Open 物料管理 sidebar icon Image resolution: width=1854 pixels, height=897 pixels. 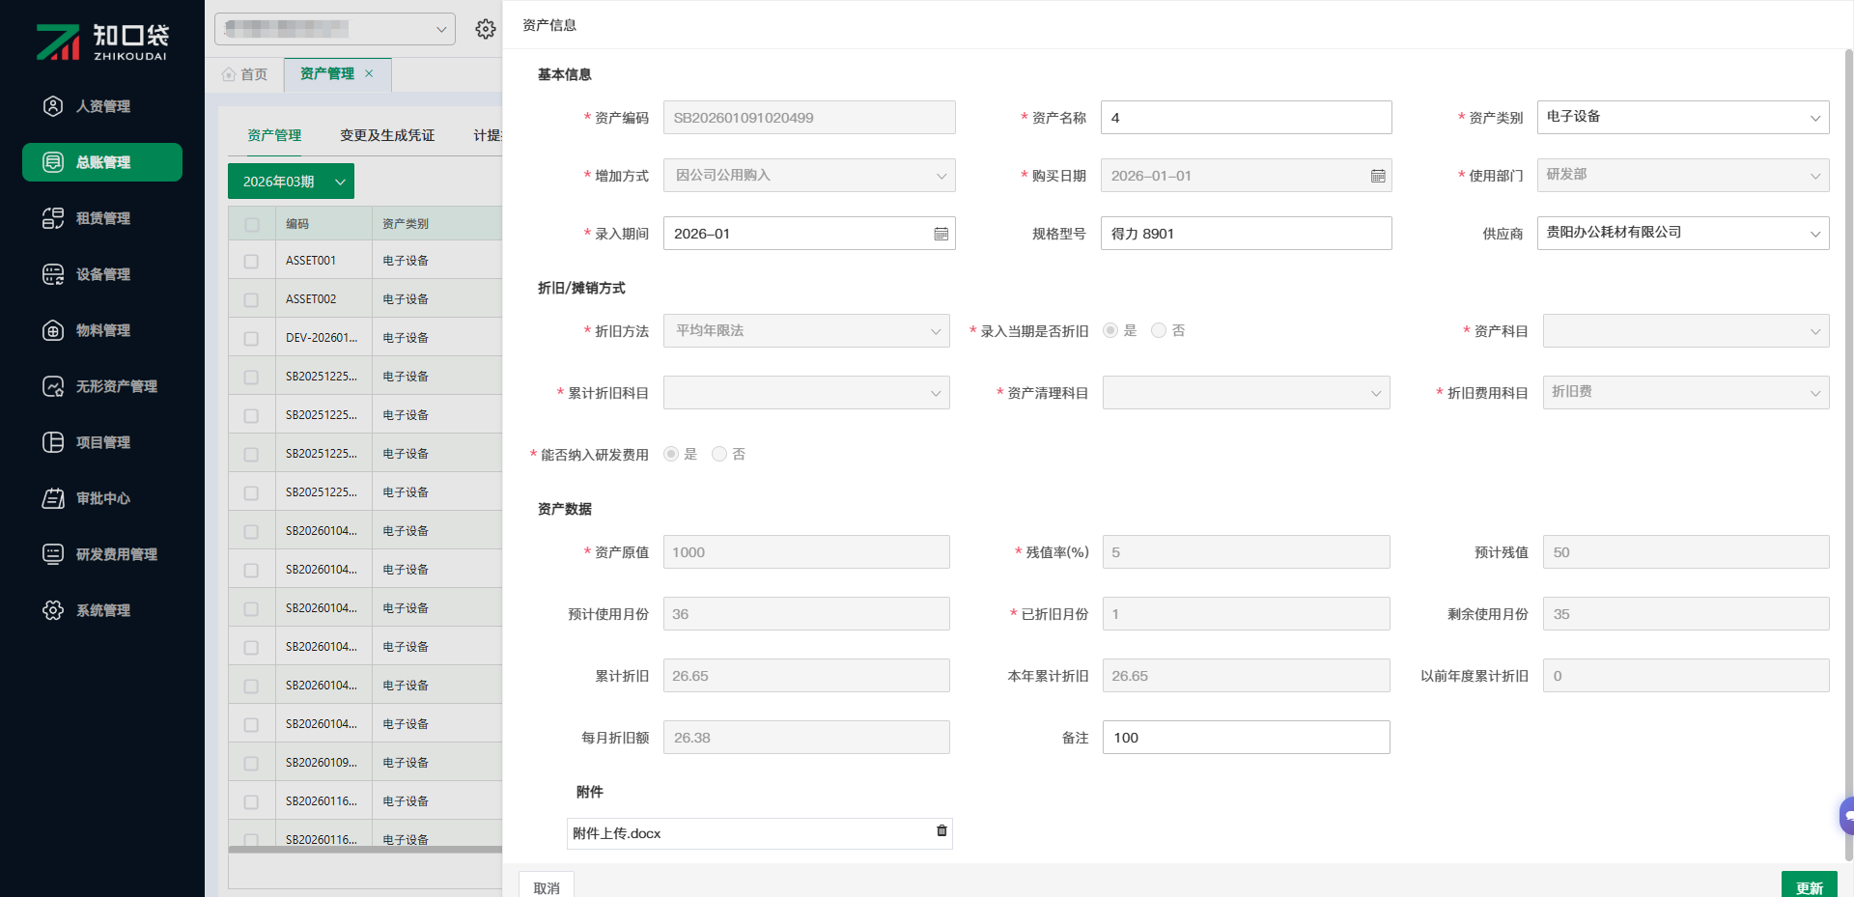[x=53, y=330]
